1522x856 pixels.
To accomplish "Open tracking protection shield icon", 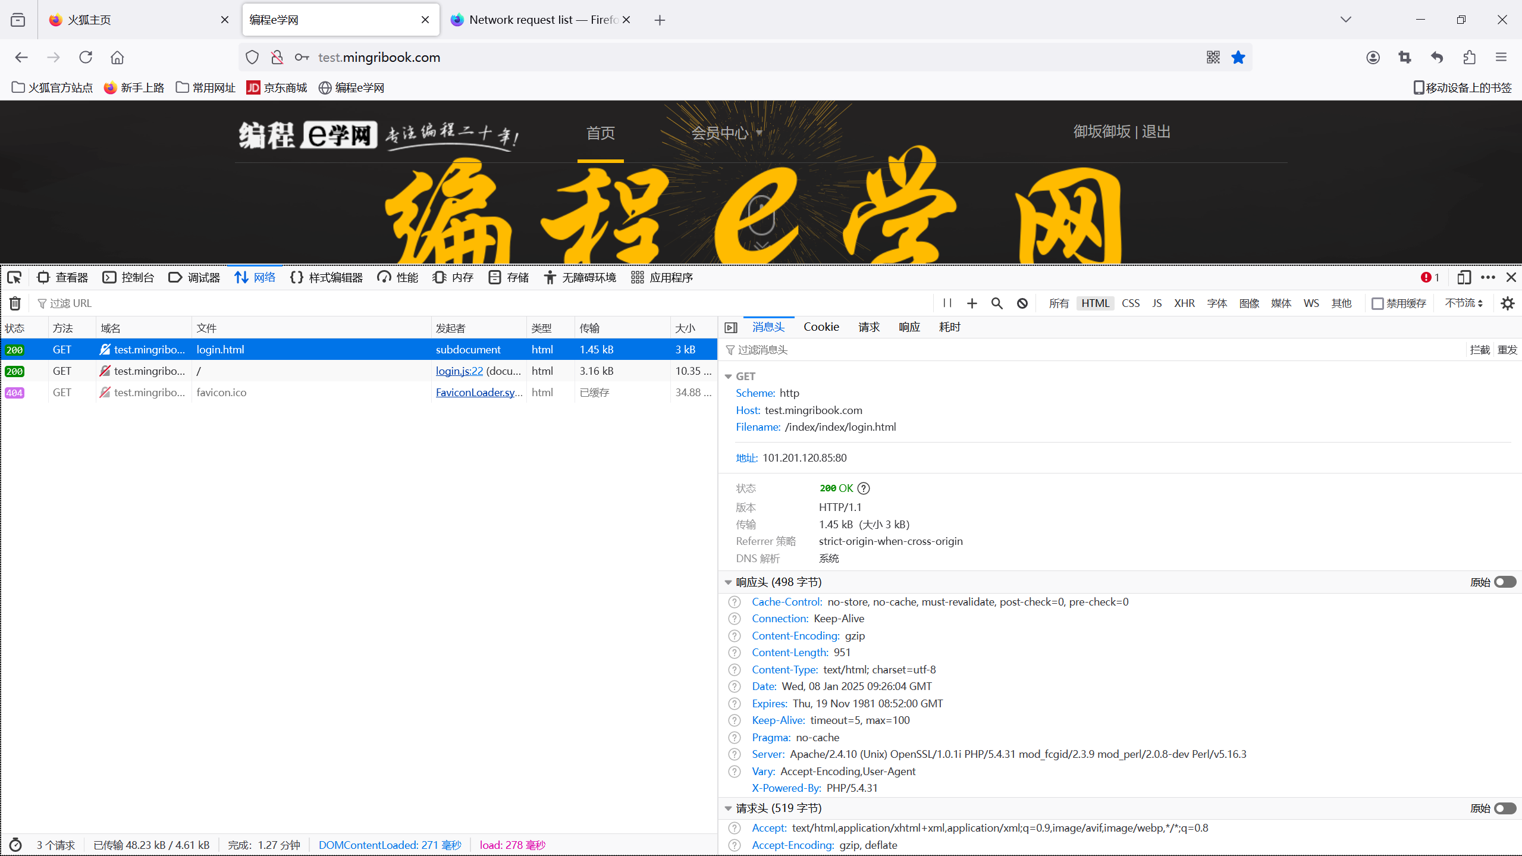I will click(x=252, y=57).
